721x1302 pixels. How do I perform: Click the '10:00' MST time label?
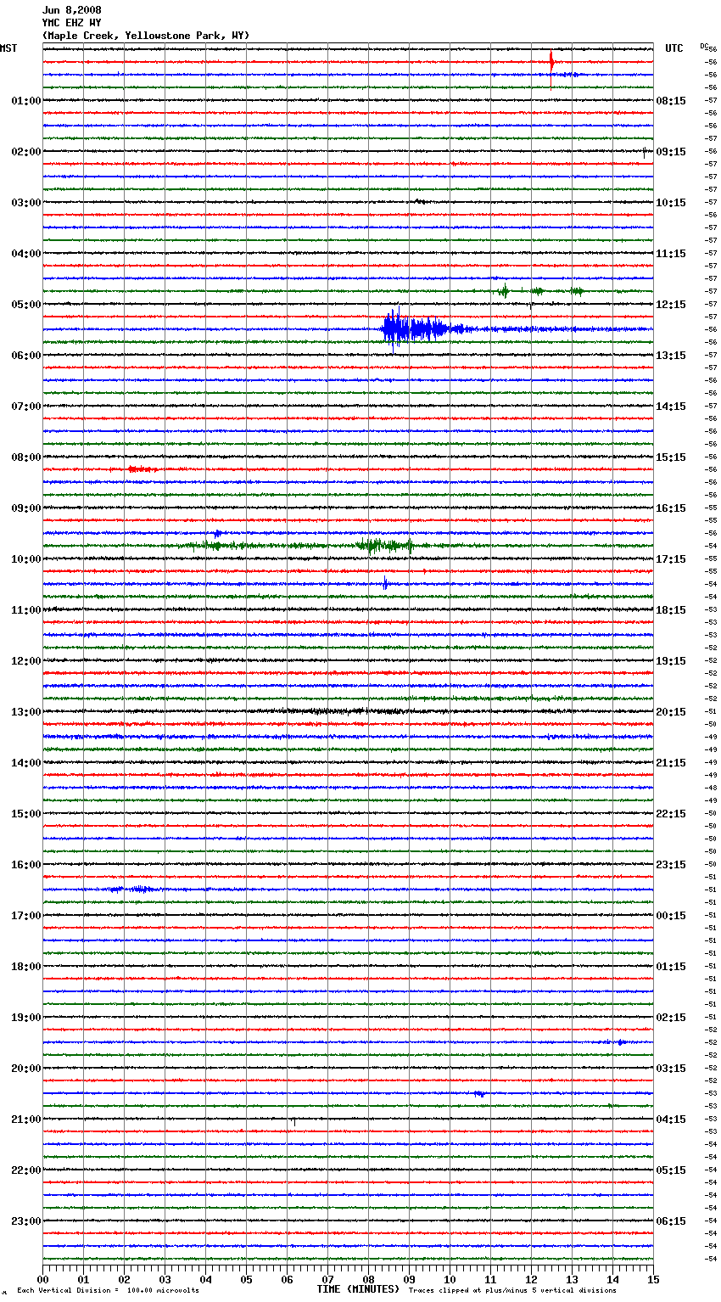[x=26, y=559]
